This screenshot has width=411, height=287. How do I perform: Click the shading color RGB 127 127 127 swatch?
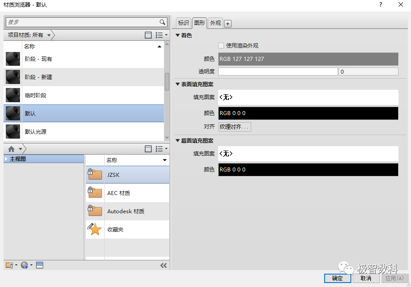308,59
